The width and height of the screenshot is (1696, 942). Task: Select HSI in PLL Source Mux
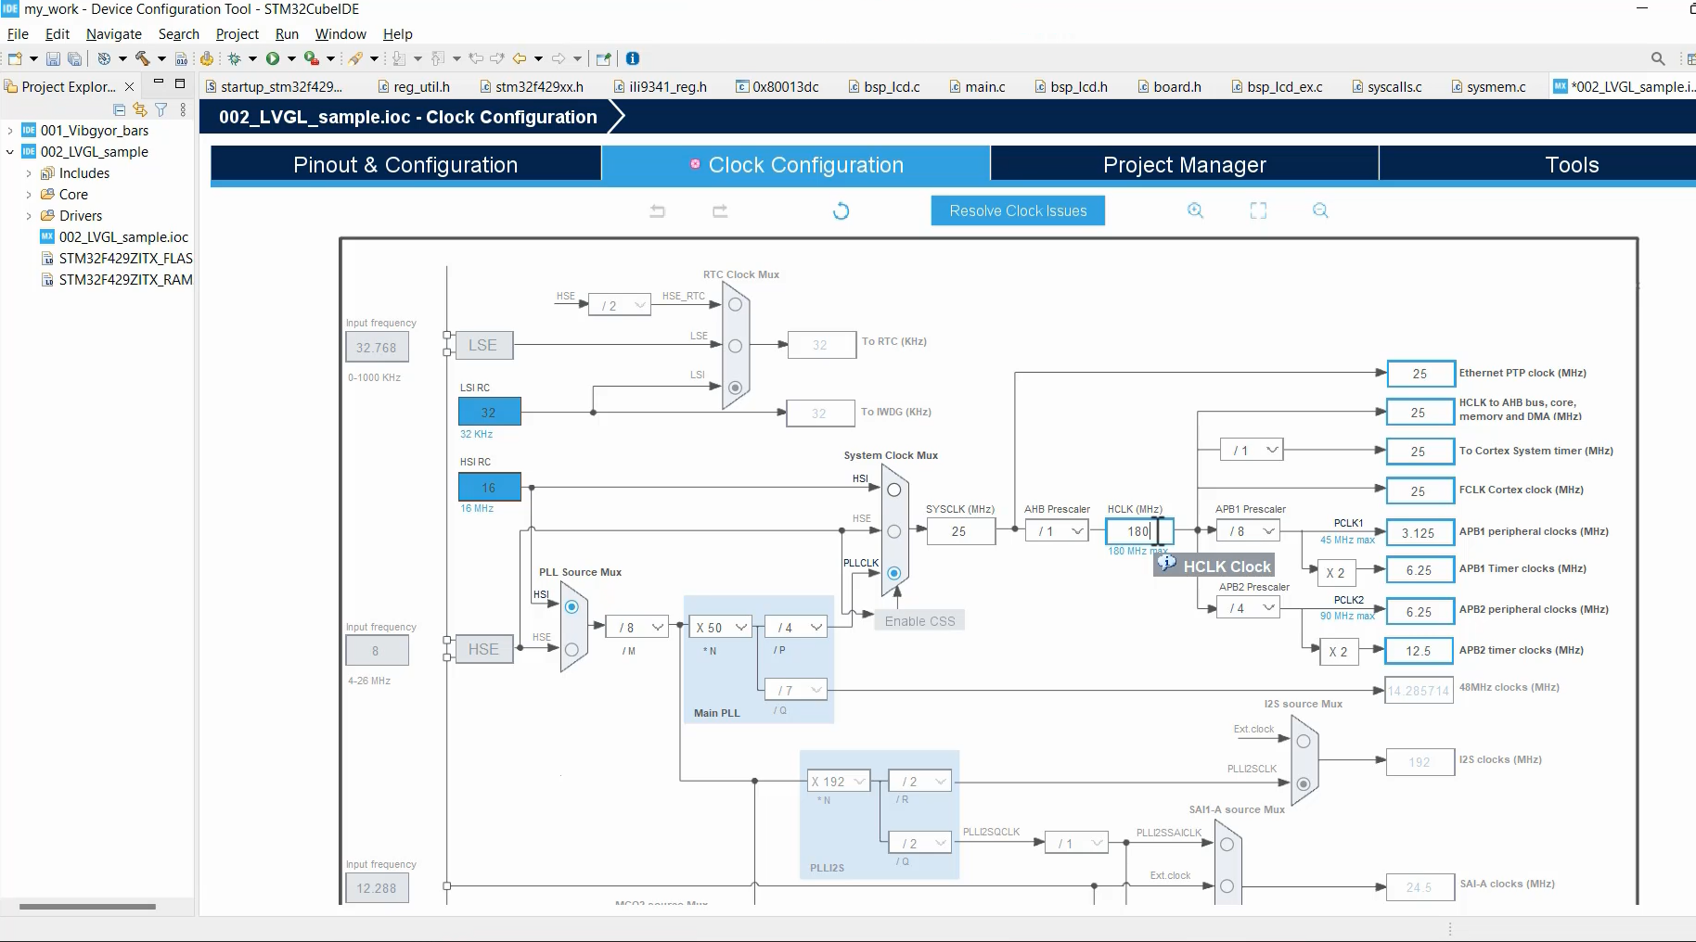pos(572,607)
